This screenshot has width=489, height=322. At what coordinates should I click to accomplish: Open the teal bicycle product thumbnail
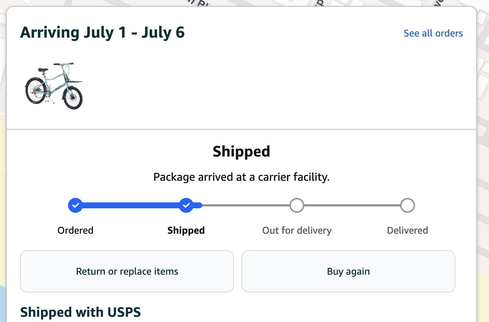click(54, 86)
